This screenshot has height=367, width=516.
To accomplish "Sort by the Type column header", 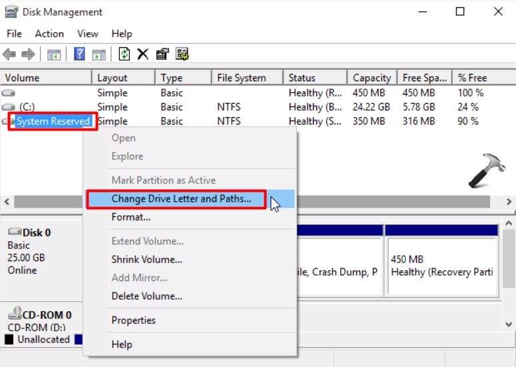I will 184,78.
